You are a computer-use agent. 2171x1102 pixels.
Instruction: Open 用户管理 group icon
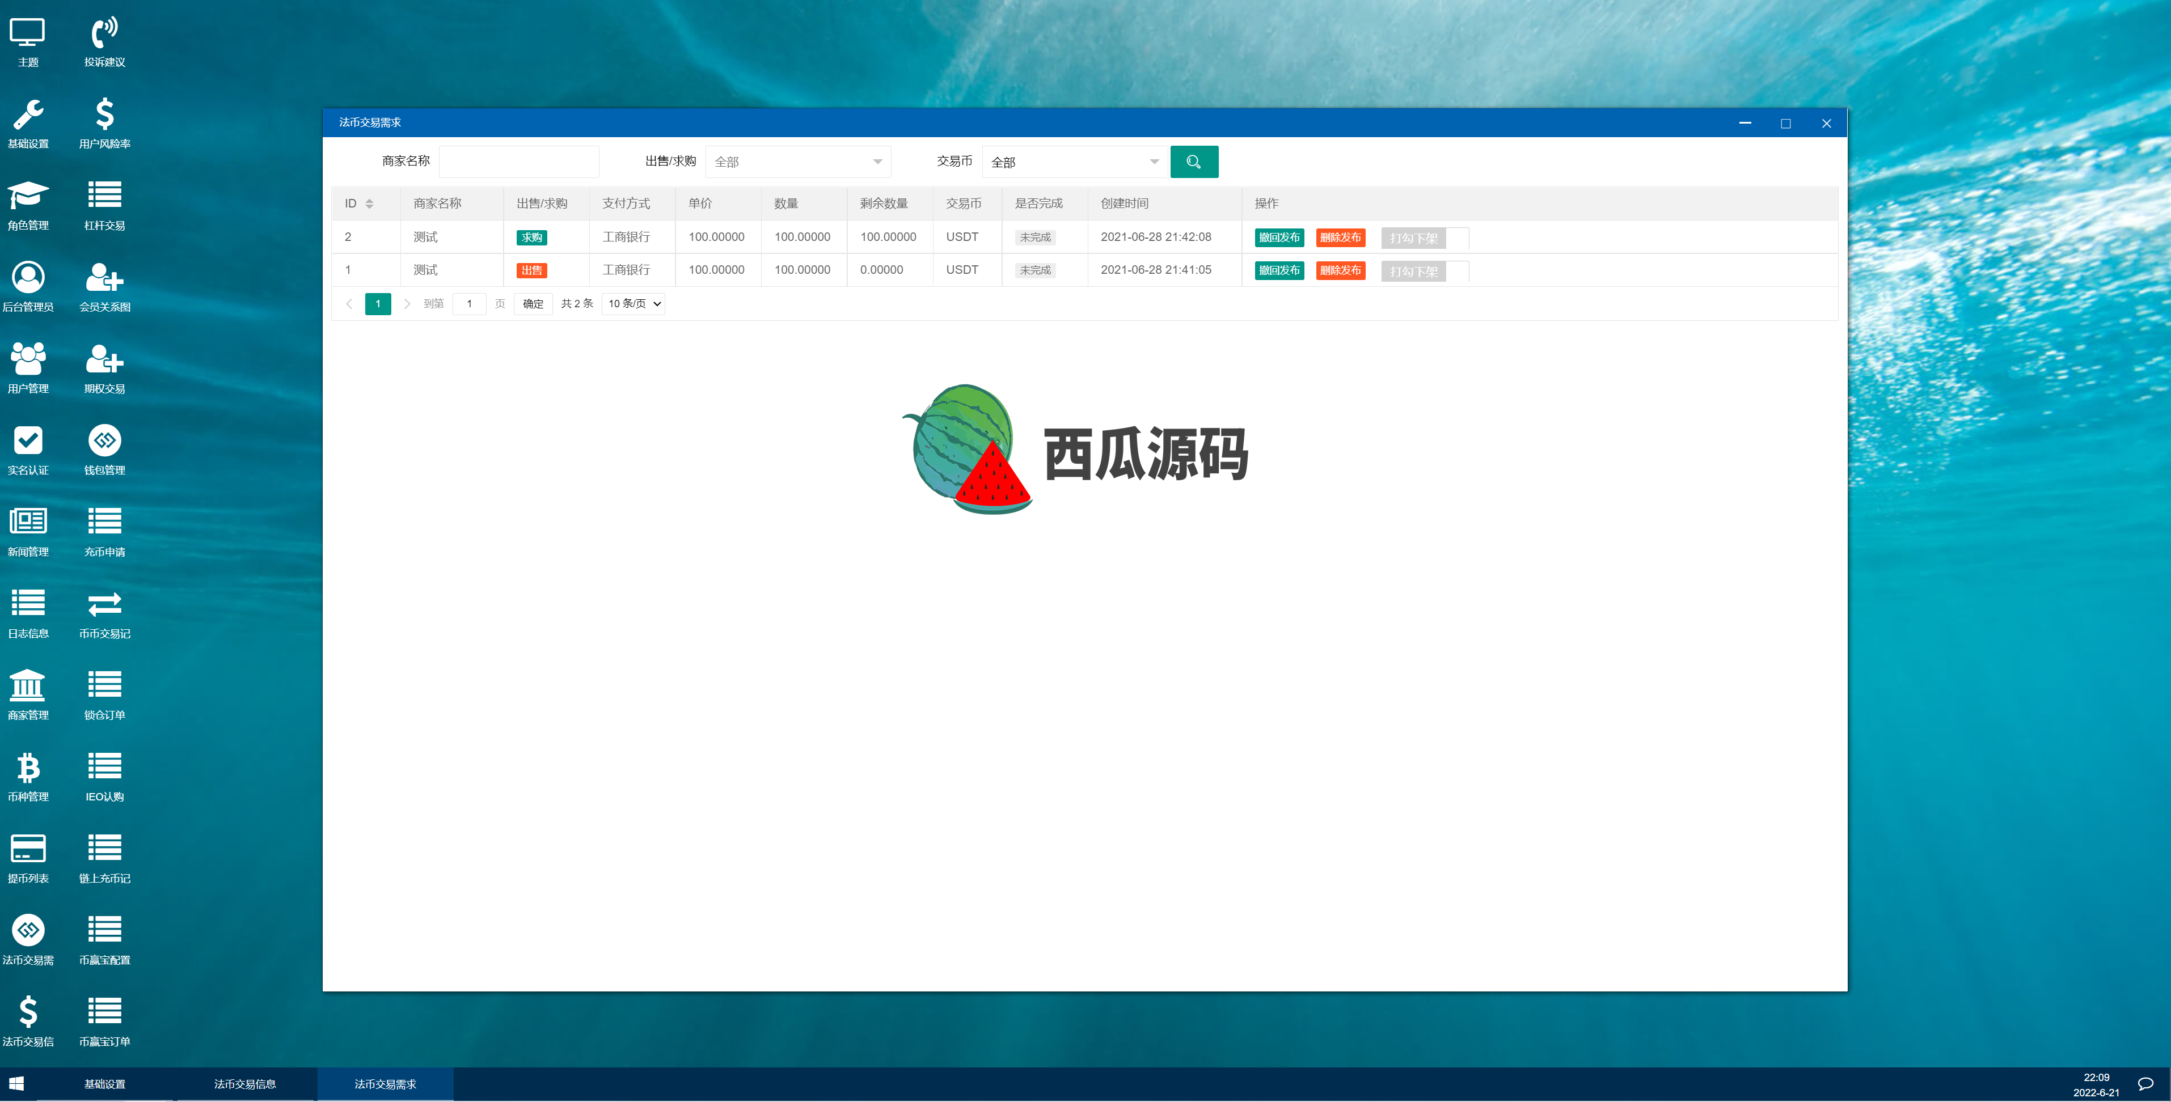click(x=28, y=369)
